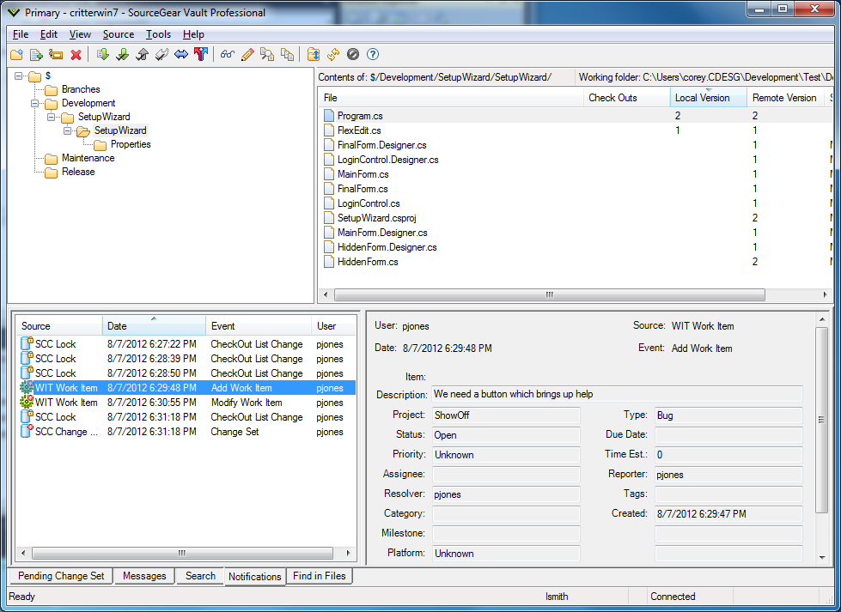841x612 pixels.
Task: Click the blue question mark help icon
Action: 373,55
